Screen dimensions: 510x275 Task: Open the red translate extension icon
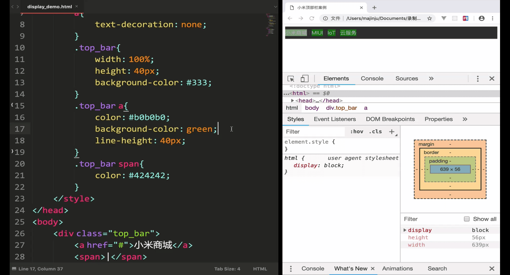466,18
